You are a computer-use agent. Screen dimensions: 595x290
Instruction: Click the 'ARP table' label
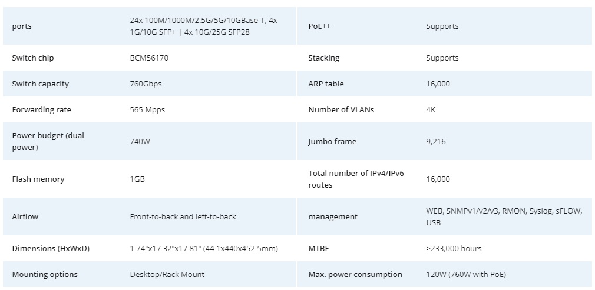point(326,84)
